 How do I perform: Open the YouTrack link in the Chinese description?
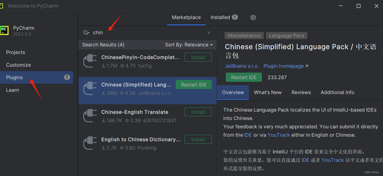333,160
